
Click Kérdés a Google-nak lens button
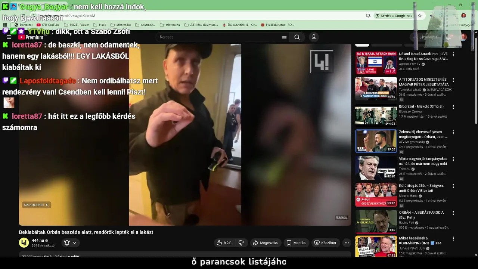394,16
